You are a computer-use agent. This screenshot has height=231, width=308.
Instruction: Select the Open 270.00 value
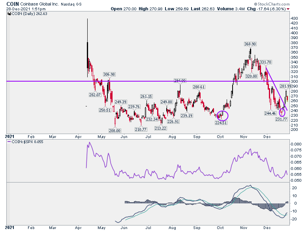pyautogui.click(x=124, y=9)
